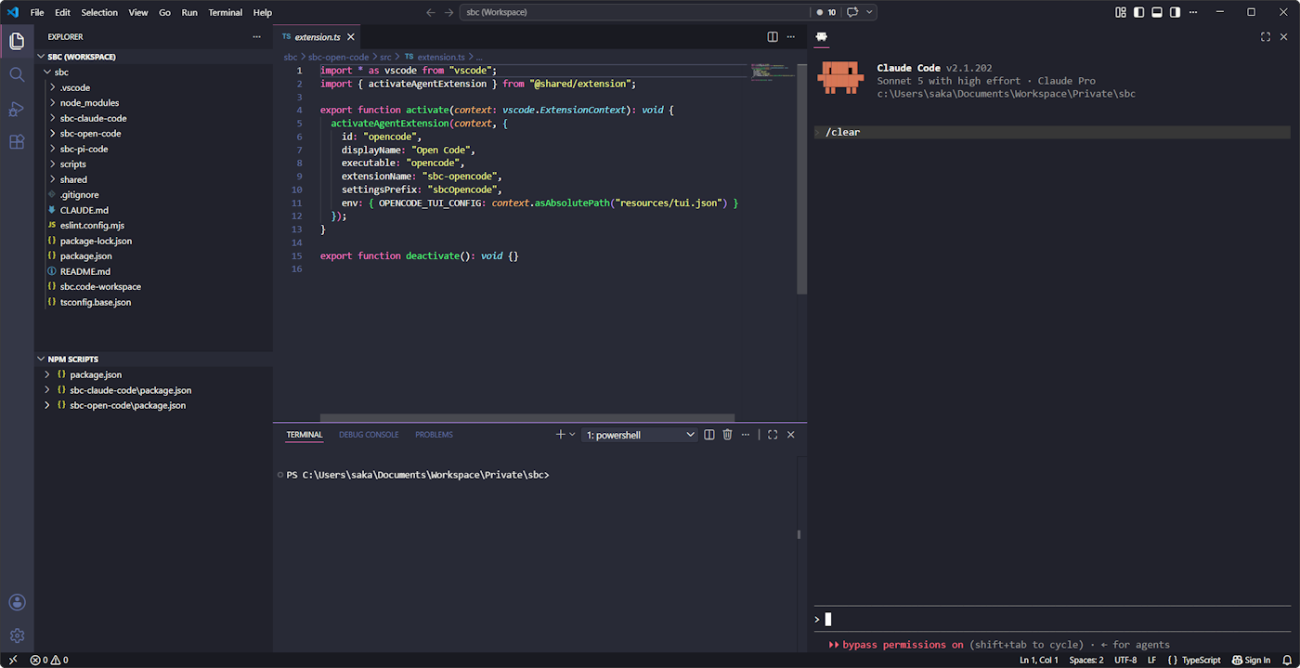
Task: Open Run and Debug view icon
Action: point(17,109)
